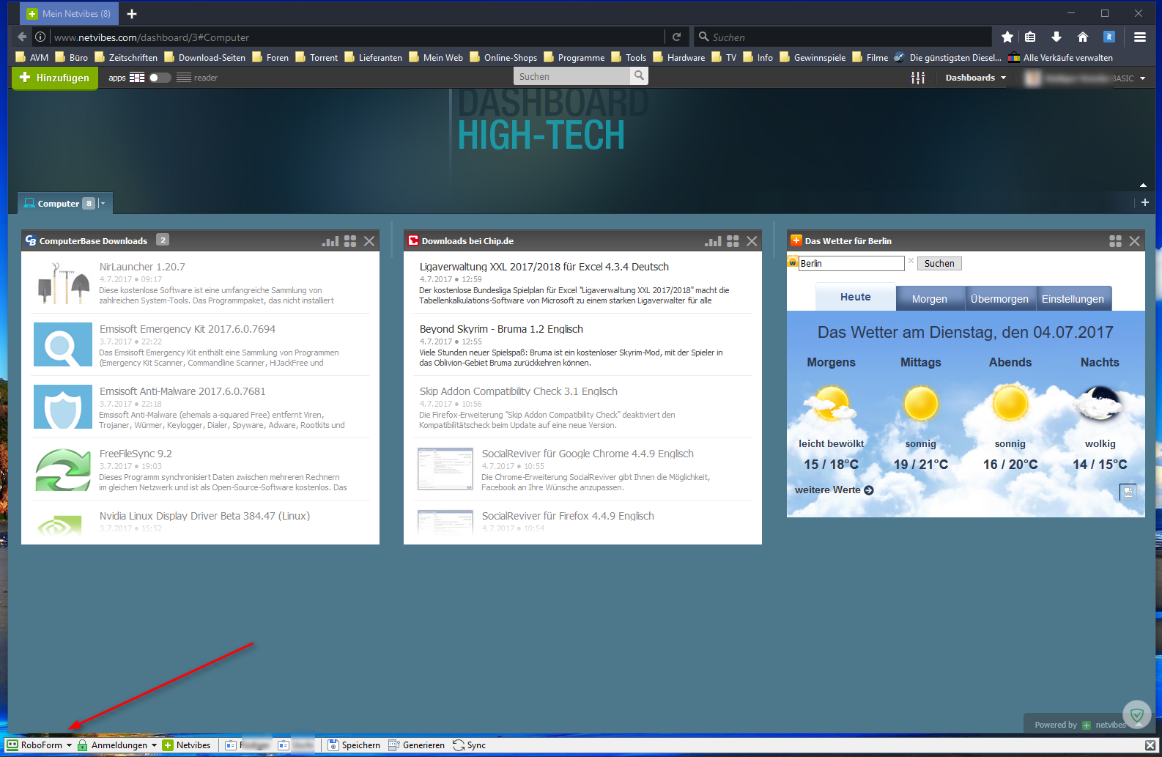Open the Anmeldungen logins dropdown

[x=118, y=745]
